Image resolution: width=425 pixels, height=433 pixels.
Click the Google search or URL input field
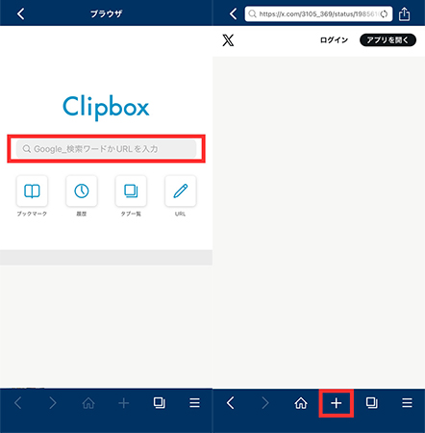point(106,149)
